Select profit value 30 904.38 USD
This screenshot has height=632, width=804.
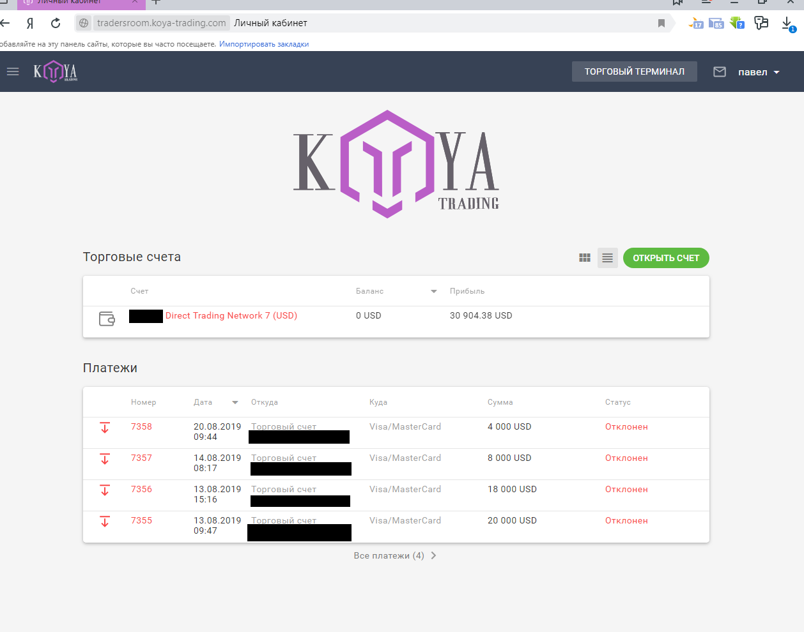pyautogui.click(x=481, y=315)
